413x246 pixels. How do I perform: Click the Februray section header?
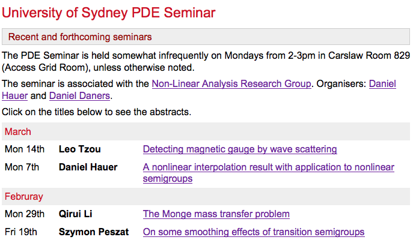pyautogui.click(x=24, y=197)
